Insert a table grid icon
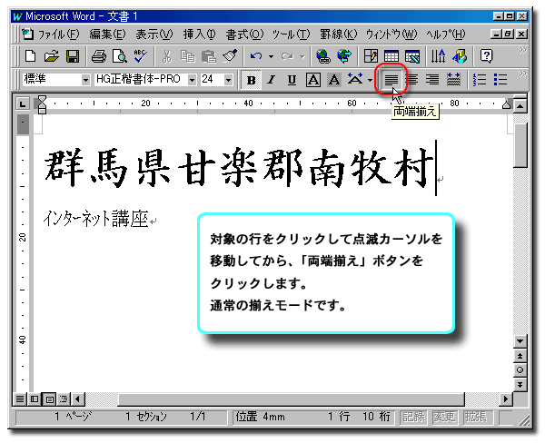 point(391,56)
